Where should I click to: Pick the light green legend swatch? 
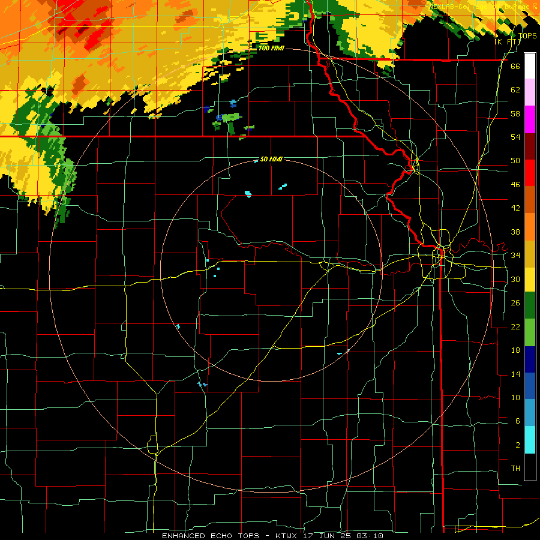pos(530,332)
